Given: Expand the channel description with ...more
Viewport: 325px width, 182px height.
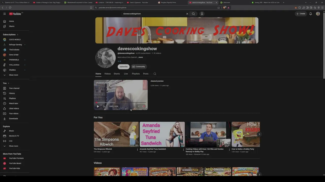Looking at the screenshot, I should pyautogui.click(x=140, y=57).
